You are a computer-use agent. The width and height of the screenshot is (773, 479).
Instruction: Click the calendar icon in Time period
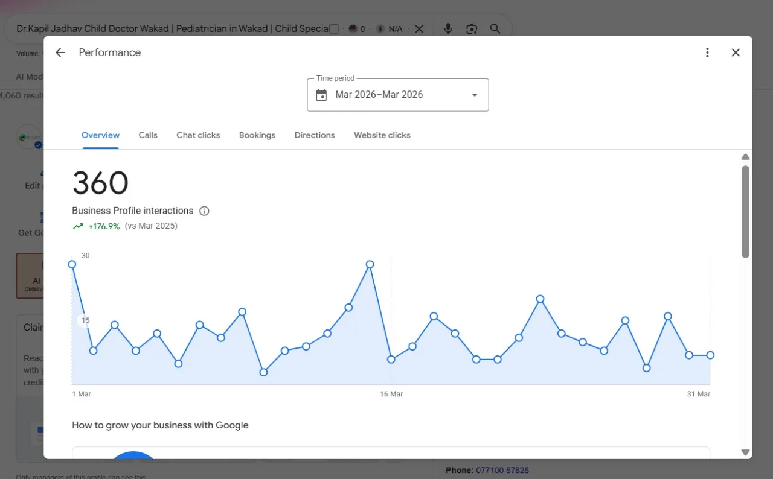pyautogui.click(x=321, y=95)
